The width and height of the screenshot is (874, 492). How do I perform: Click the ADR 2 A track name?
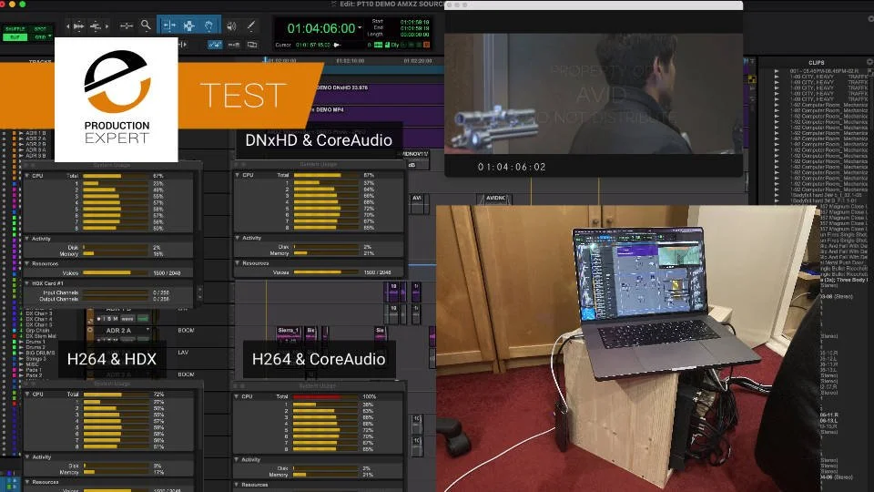point(118,330)
